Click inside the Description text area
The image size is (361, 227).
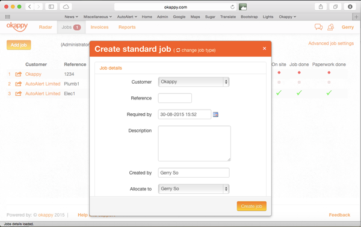coord(194,143)
